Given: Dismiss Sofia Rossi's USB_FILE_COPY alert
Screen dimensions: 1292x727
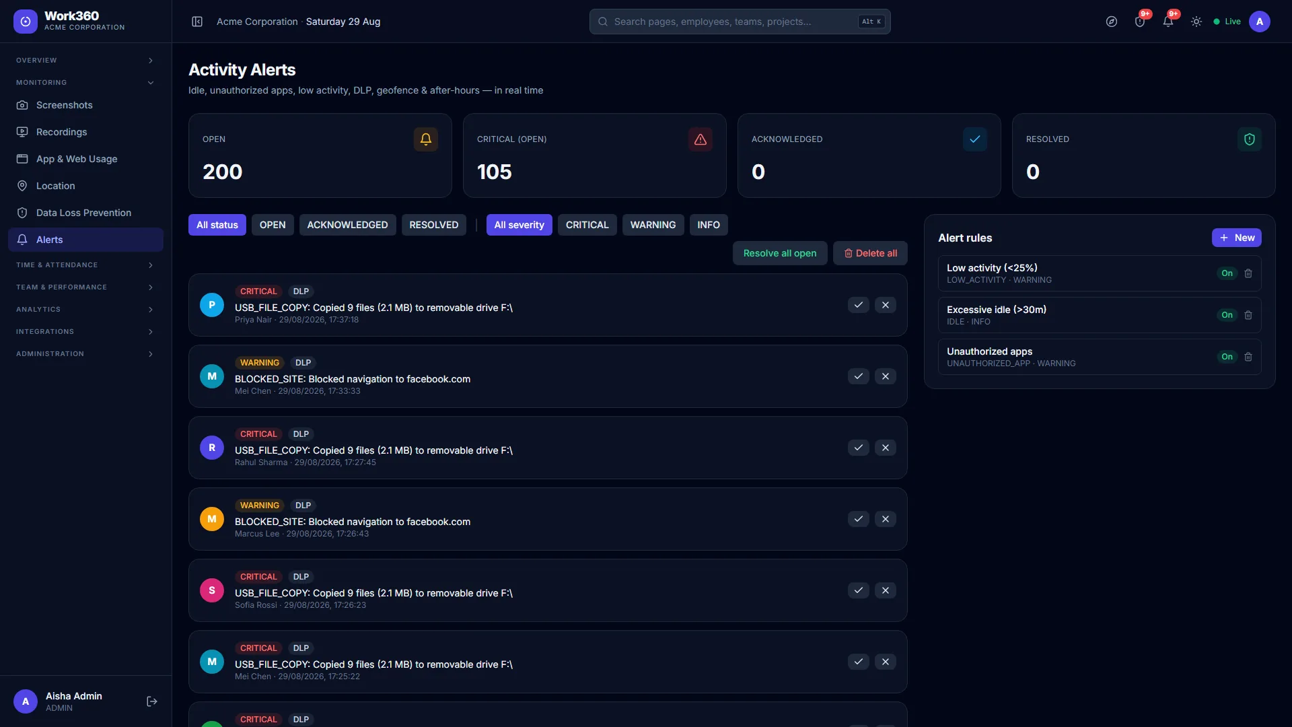Looking at the screenshot, I should (x=886, y=590).
